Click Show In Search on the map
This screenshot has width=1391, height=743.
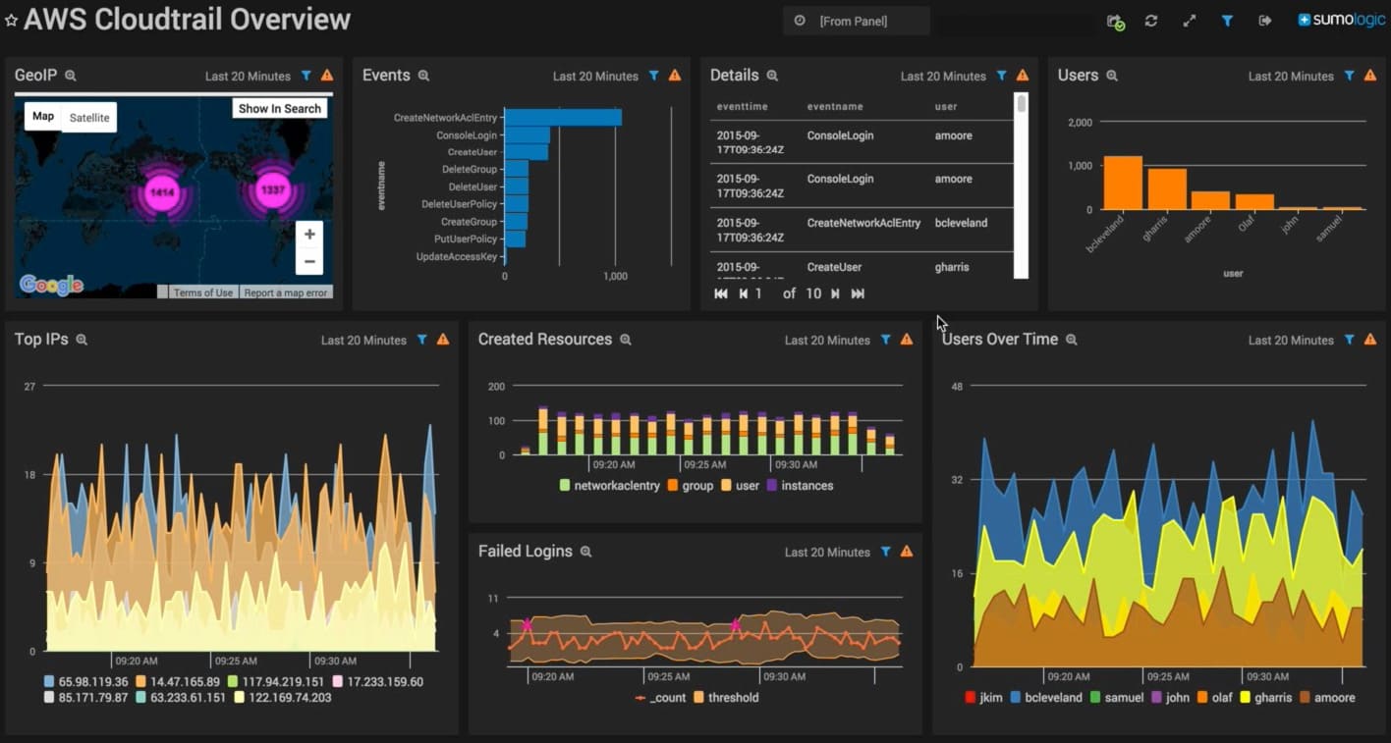pos(280,108)
